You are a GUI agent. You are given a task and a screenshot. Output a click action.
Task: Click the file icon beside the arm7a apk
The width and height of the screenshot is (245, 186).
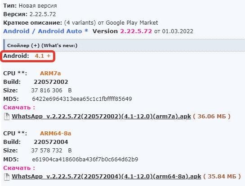[7, 117]
